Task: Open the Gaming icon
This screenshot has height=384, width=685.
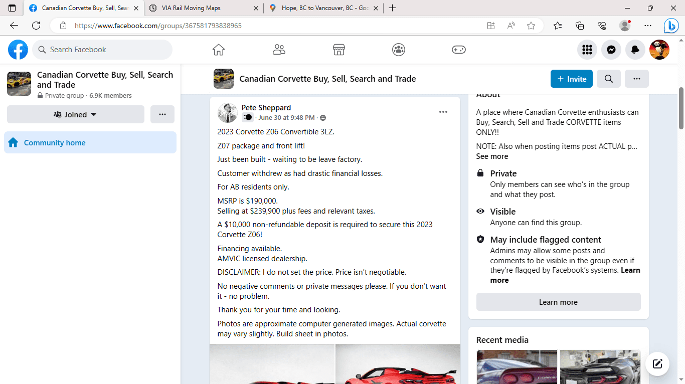Action: tap(459, 50)
